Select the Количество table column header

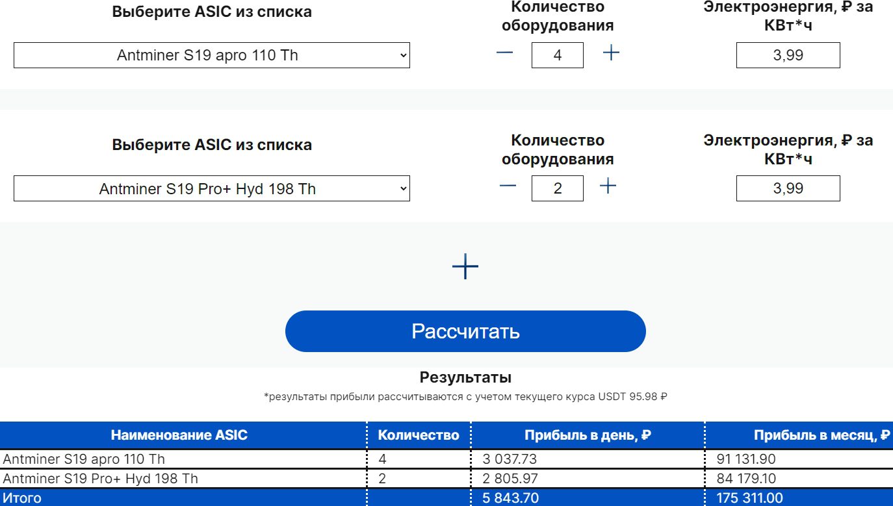coord(419,435)
